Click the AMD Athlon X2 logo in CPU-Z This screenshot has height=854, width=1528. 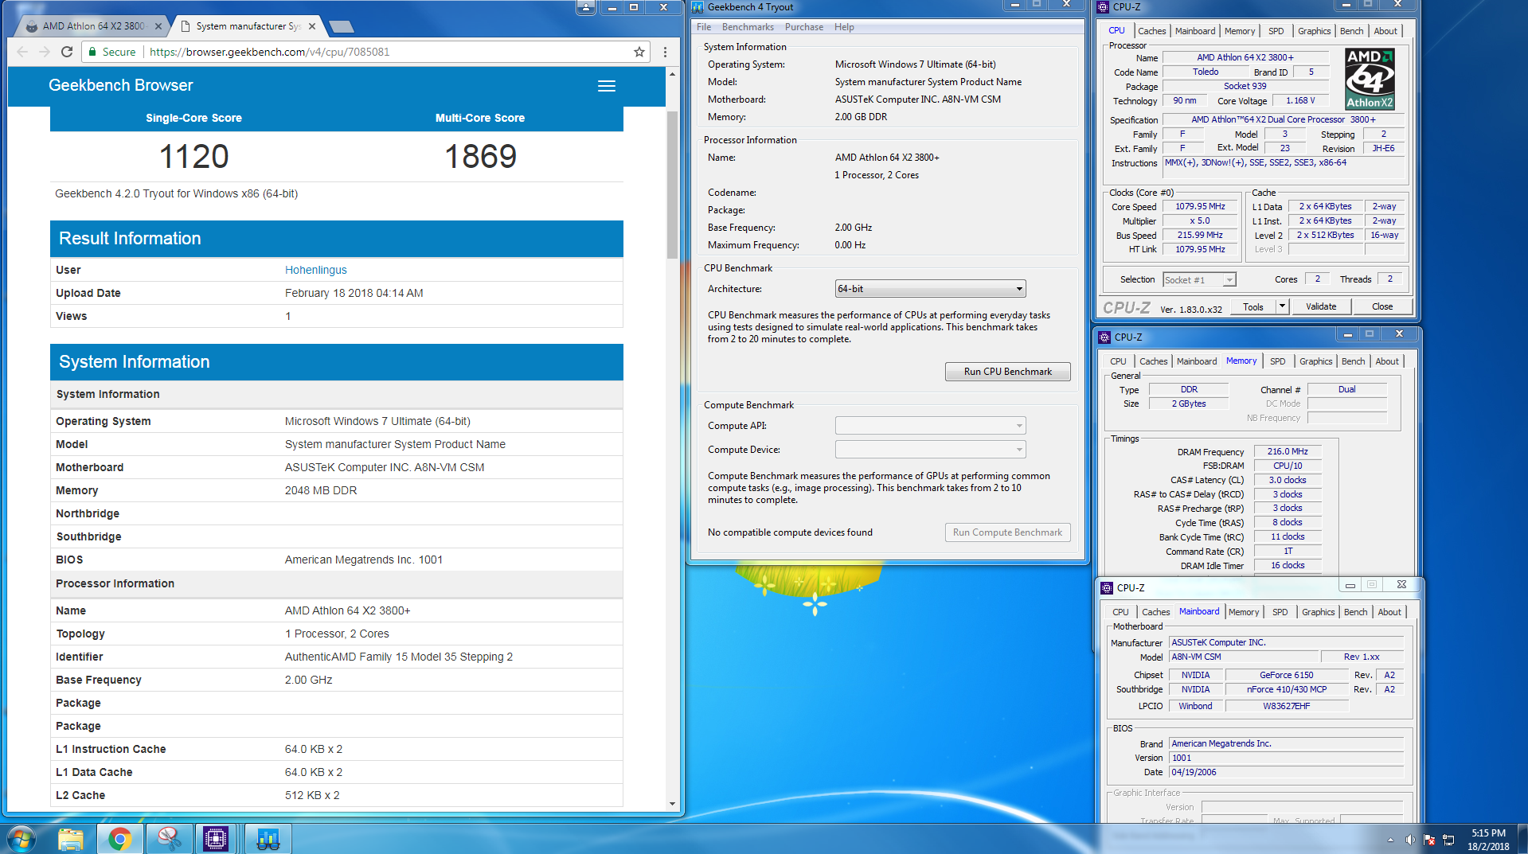tap(1370, 79)
